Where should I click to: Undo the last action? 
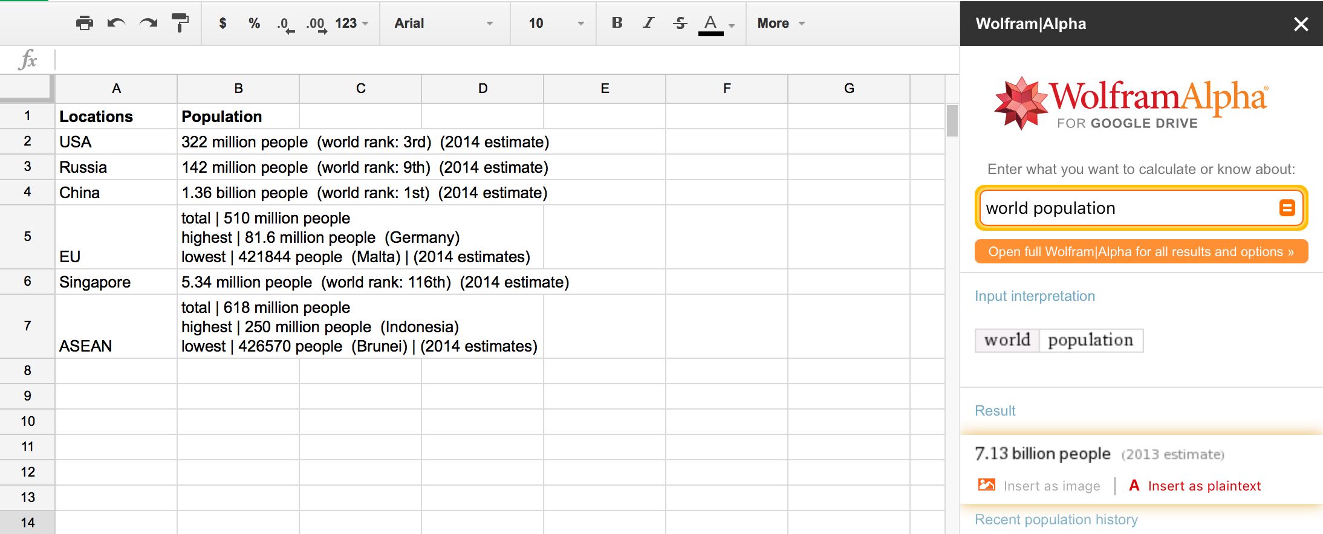[116, 24]
